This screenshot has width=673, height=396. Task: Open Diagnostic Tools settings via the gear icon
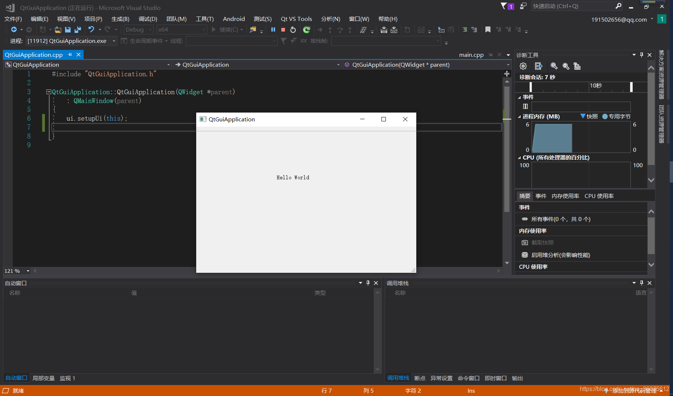(523, 66)
